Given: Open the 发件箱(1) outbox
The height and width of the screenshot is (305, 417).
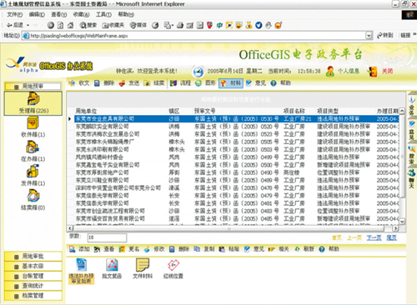Looking at the screenshot, I should pyautogui.click(x=33, y=176).
